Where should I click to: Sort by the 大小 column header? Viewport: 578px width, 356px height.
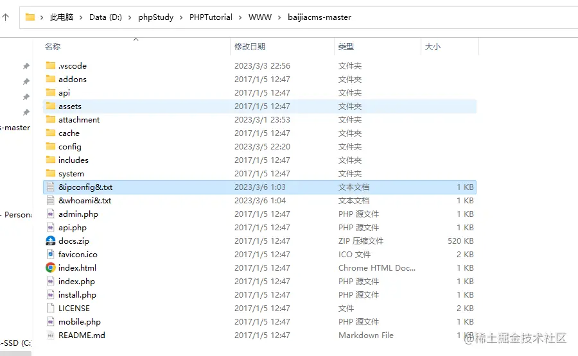432,46
